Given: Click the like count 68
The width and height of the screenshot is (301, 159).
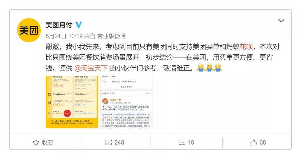Looking at the screenshot, I should 263,143.
